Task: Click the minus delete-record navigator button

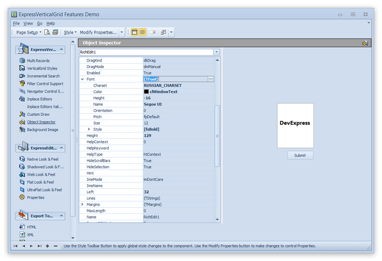Action: point(55,246)
